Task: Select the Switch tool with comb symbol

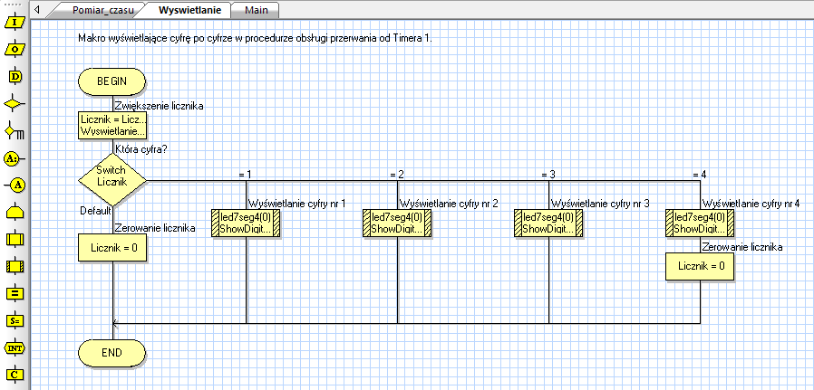Action: click(15, 131)
